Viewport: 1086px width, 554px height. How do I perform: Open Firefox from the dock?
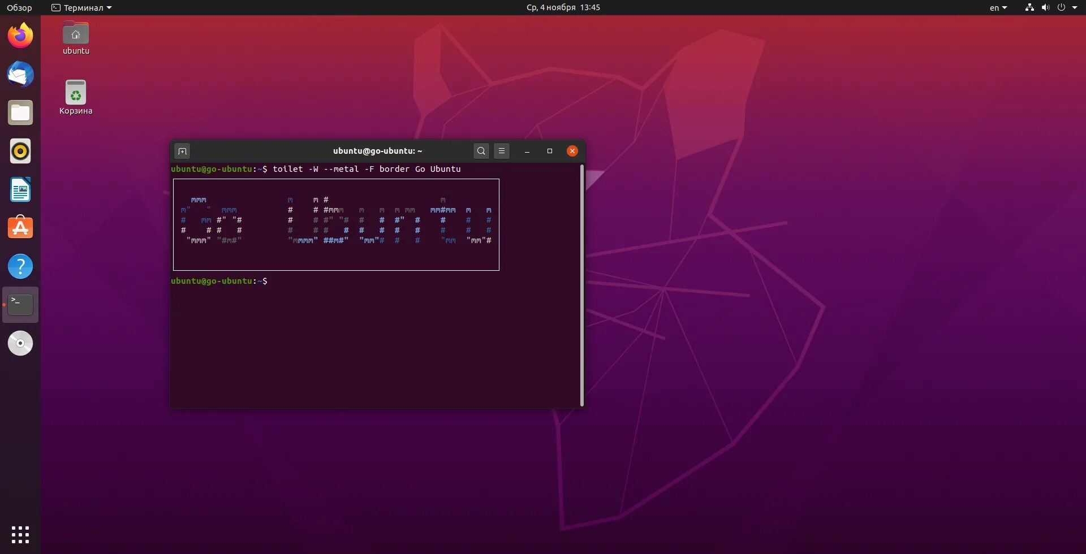click(x=20, y=36)
